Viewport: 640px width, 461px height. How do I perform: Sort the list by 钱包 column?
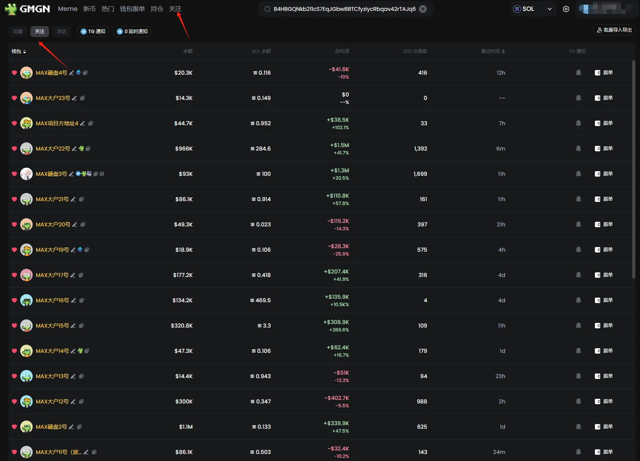coord(19,51)
